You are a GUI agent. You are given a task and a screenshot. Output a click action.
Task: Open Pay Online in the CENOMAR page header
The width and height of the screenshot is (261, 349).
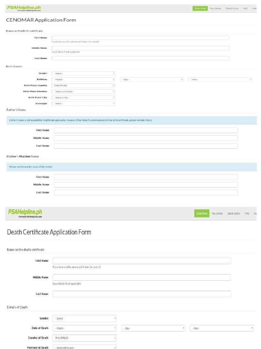coord(214,8)
